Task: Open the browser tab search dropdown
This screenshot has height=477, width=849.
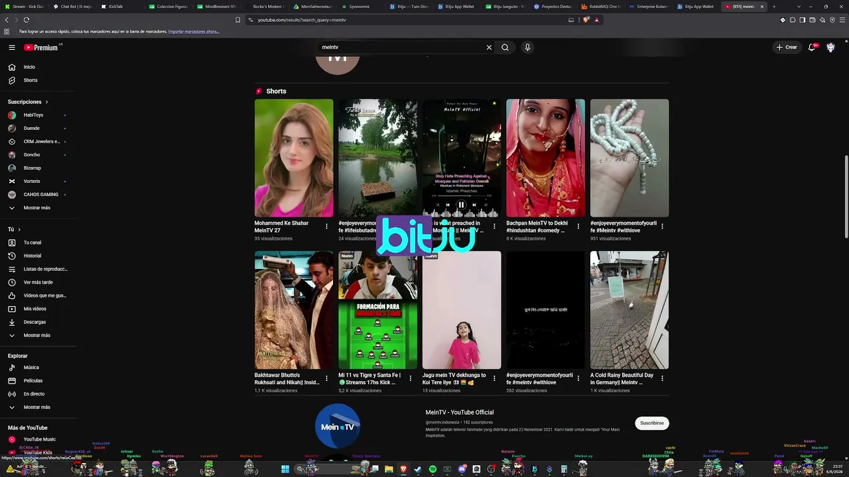Action: pyautogui.click(x=799, y=7)
